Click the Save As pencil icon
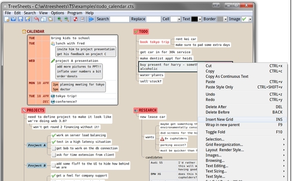292x181 pixels. (28, 19)
